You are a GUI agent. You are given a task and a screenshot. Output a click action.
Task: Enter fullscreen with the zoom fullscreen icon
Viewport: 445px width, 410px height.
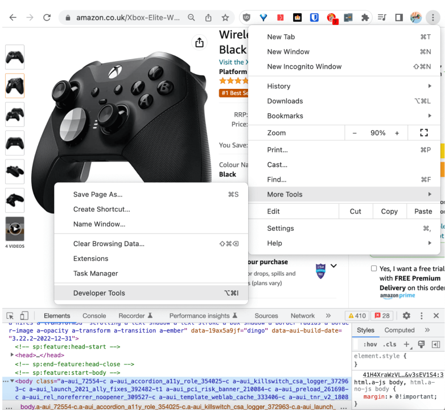(x=424, y=133)
